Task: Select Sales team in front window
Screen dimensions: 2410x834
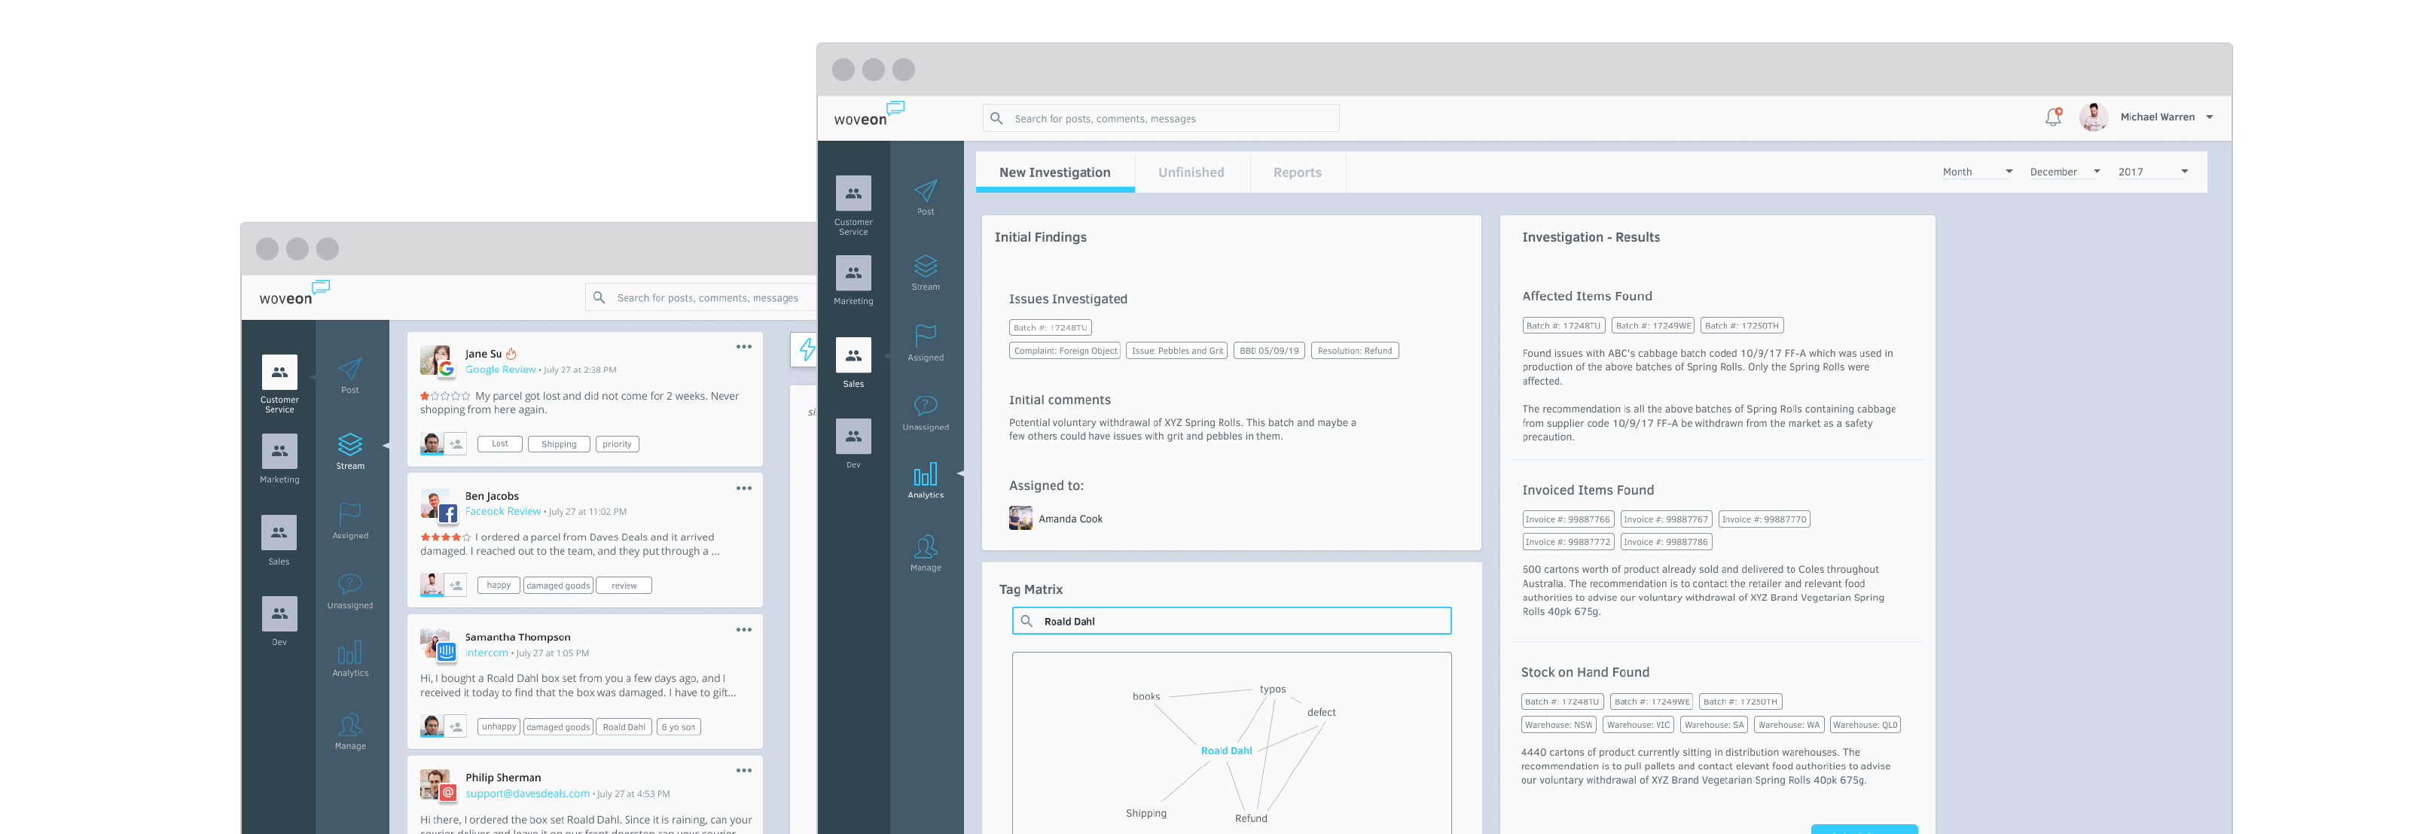Action: pyautogui.click(x=853, y=363)
